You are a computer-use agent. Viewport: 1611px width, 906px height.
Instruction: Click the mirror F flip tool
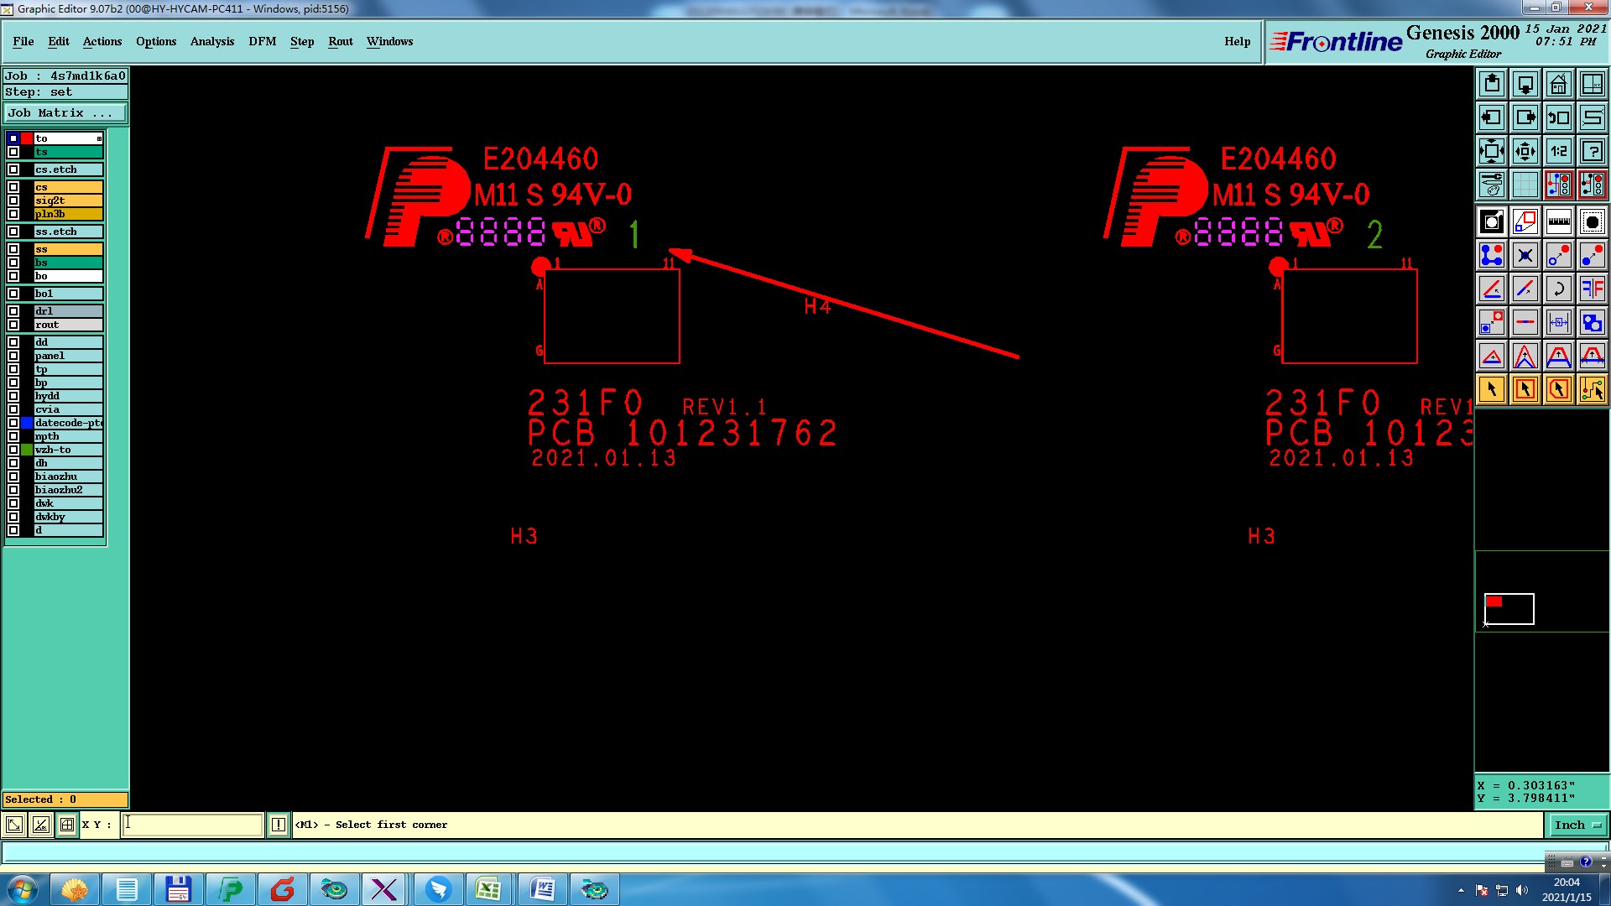[1592, 289]
